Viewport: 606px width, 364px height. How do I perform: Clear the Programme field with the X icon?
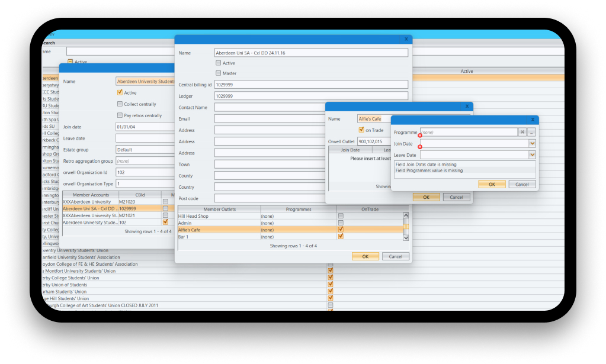coord(522,132)
